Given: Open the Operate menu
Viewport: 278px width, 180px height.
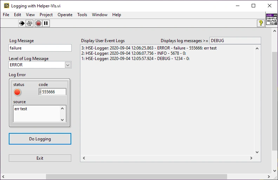Looking at the screenshot, I should pyautogui.click(x=65, y=15).
